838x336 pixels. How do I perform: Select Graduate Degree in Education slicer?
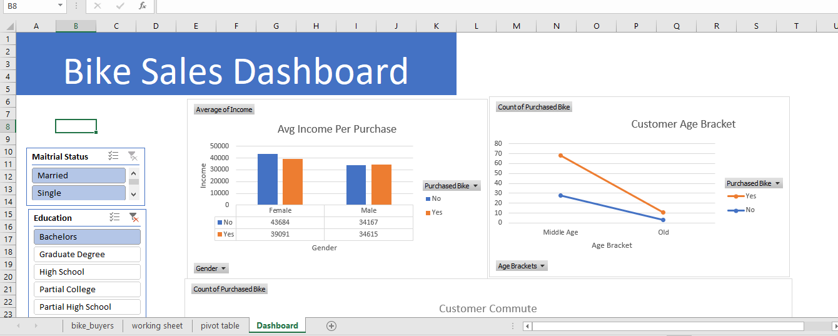[87, 255]
